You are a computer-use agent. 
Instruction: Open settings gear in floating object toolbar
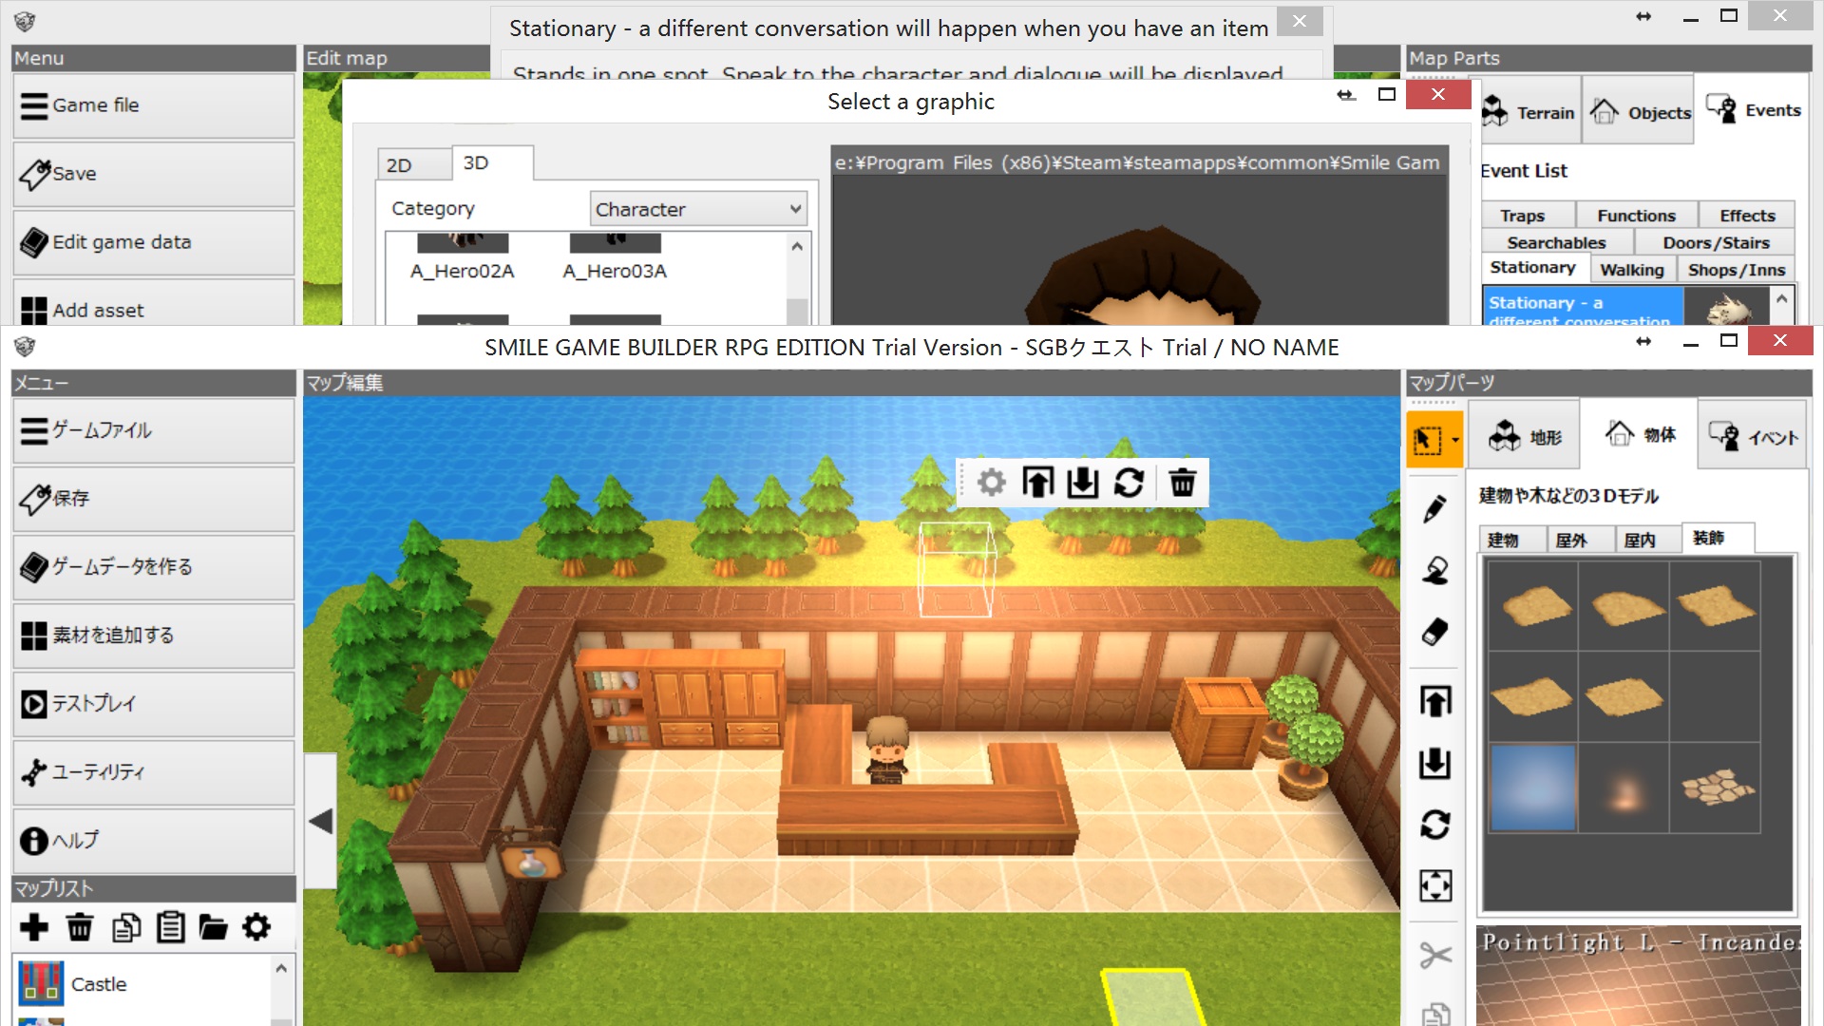pos(991,483)
